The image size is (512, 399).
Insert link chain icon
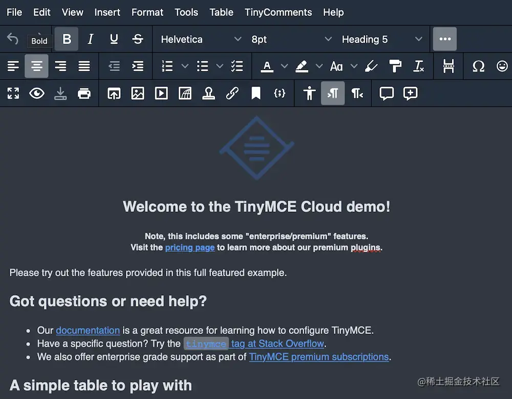tap(232, 93)
